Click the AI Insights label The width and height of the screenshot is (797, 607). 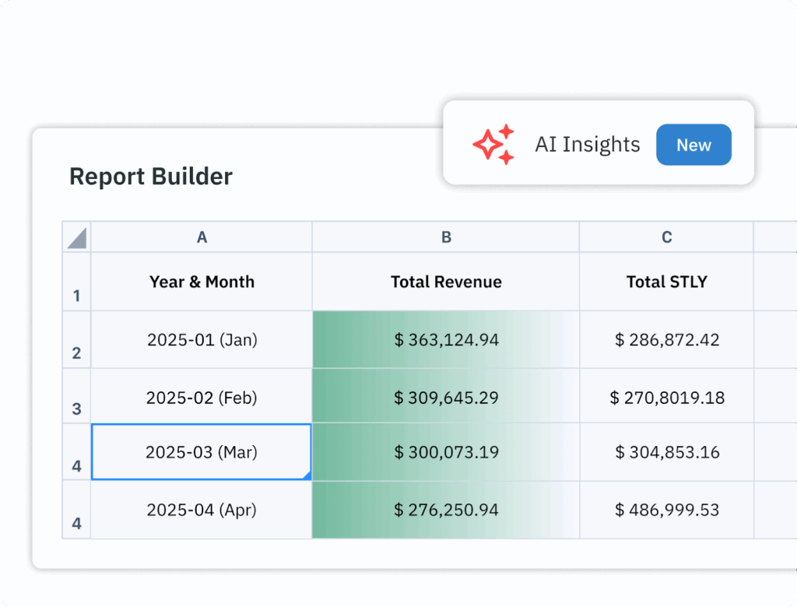pos(587,144)
